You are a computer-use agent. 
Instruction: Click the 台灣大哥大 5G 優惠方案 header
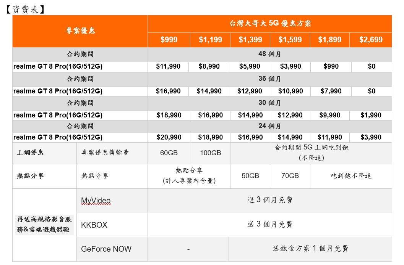270,24
